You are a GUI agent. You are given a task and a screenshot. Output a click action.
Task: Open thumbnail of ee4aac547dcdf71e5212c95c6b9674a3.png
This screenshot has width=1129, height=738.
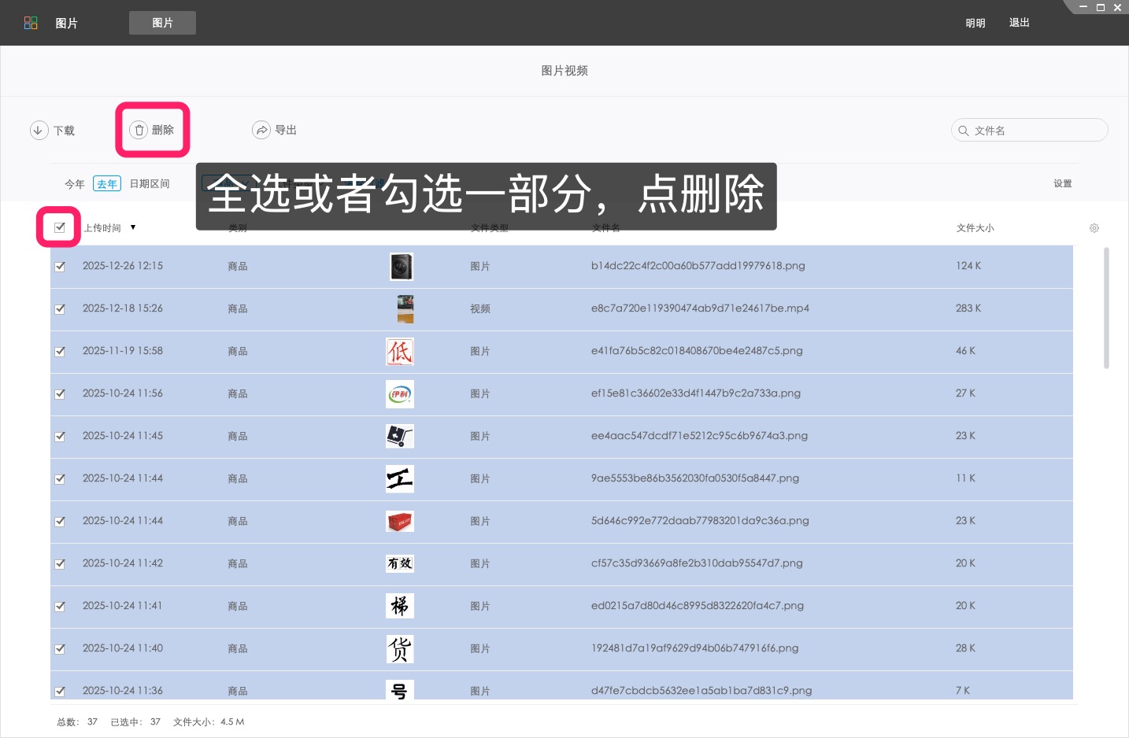400,436
